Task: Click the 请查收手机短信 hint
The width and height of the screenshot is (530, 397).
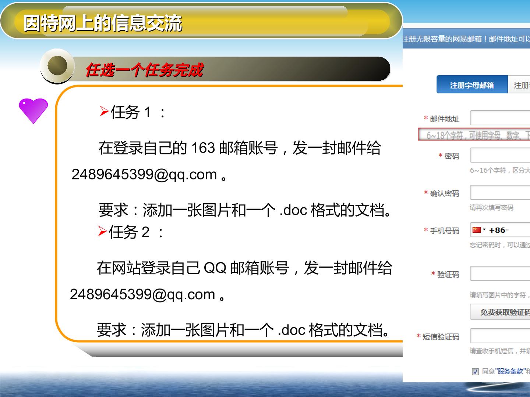Action: click(x=500, y=351)
